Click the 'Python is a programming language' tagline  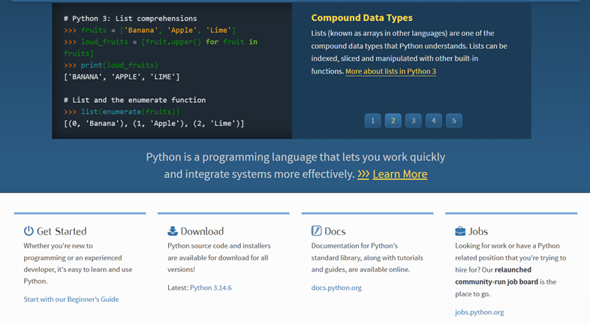click(296, 166)
